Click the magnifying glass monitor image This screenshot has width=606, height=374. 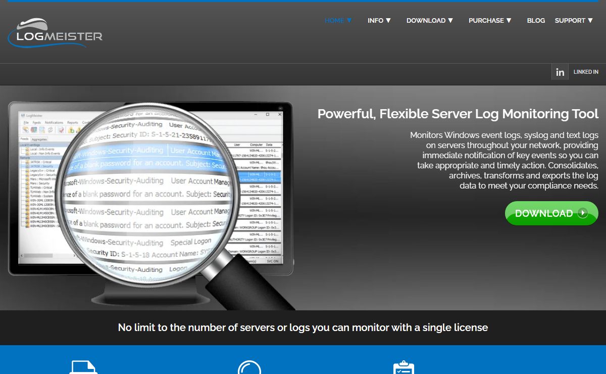[x=151, y=205]
